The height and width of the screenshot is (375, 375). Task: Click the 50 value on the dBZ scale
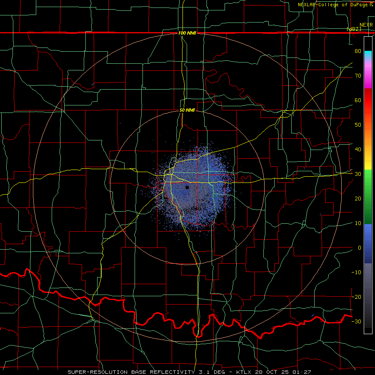coord(358,125)
